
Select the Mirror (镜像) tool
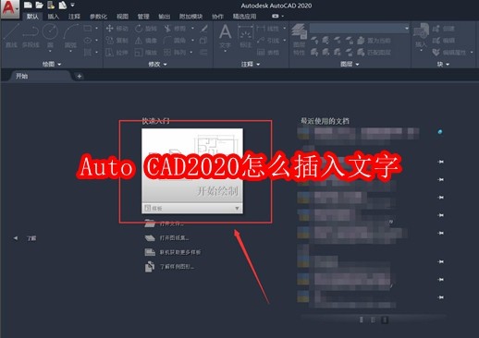[146, 41]
